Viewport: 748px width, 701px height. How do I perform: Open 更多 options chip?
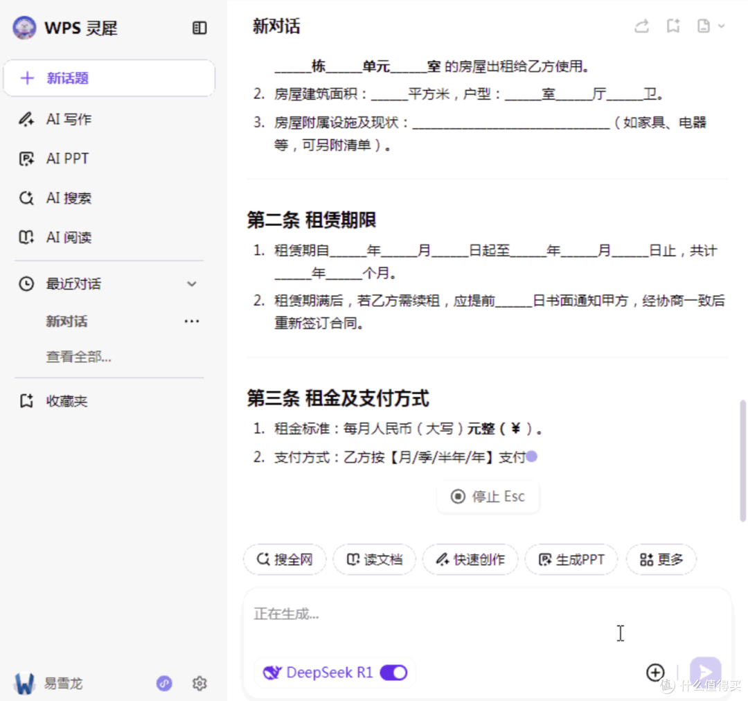[x=661, y=559]
